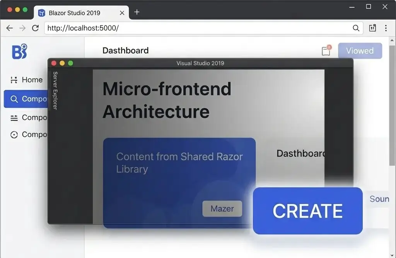Click the Visual Studio 2019 title text

(x=200, y=63)
